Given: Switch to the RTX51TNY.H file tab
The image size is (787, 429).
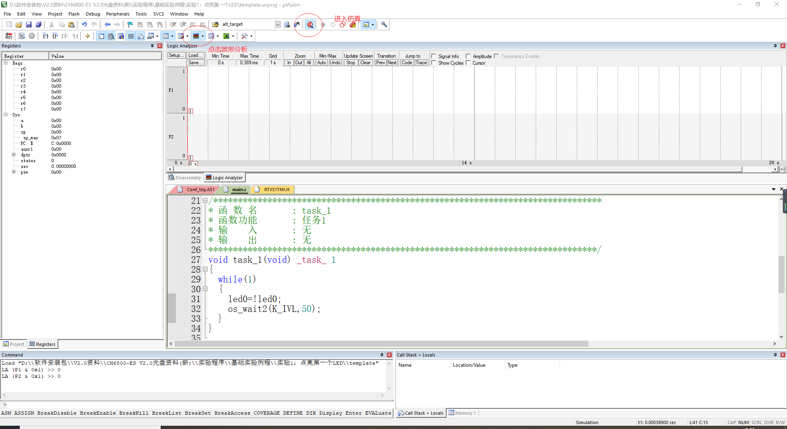Looking at the screenshot, I should click(273, 190).
